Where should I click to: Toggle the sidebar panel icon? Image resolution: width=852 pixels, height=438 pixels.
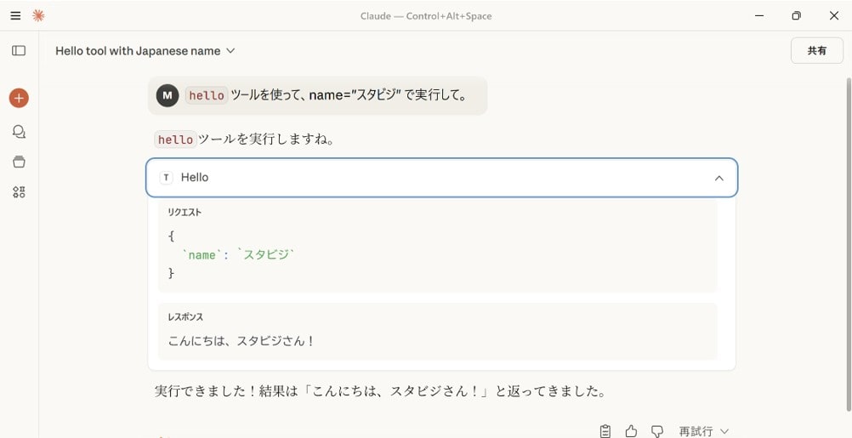[x=19, y=51]
